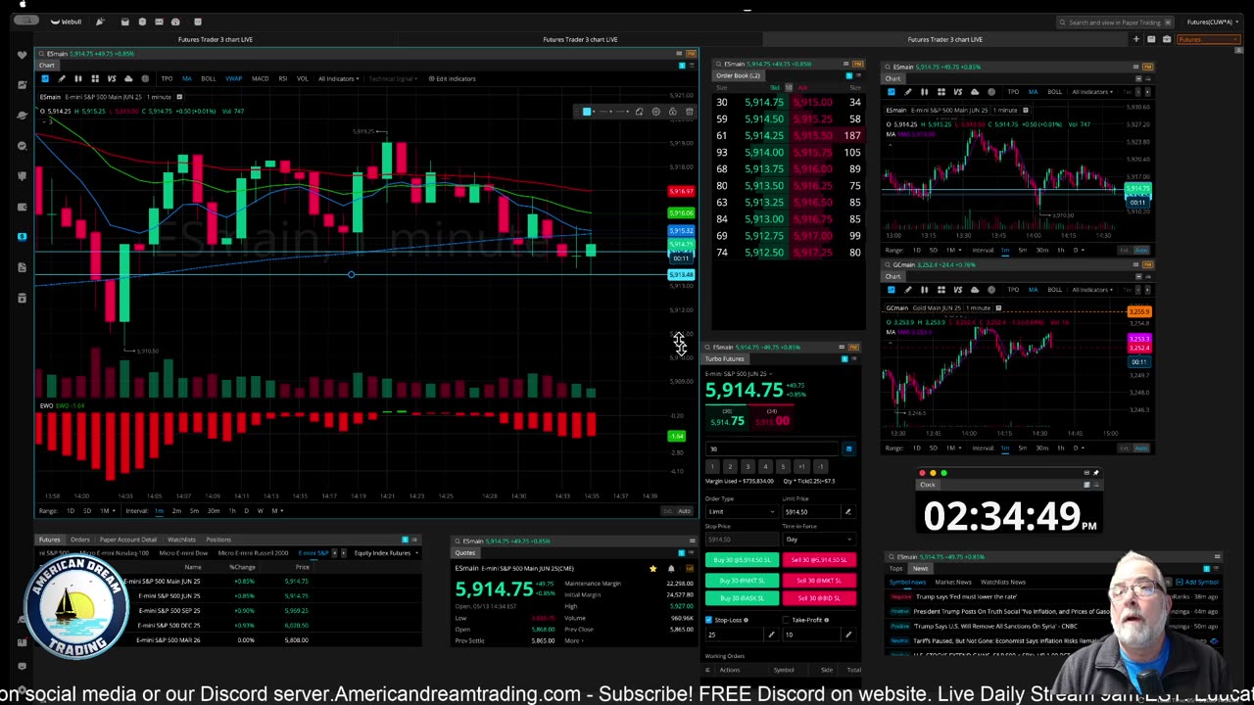Click Sell 30 @BID SL button
Viewport: 1254px width, 705px height.
(819, 597)
